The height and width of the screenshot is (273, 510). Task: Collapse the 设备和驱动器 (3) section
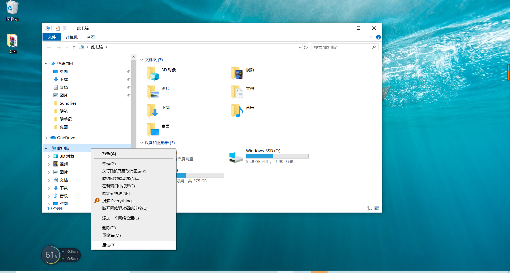[x=142, y=143]
